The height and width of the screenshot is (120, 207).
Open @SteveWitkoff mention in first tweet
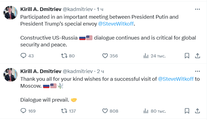pos(117,24)
